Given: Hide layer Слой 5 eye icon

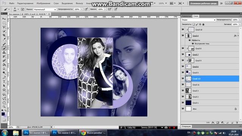Looking at the screenshot, I should 183,73.
